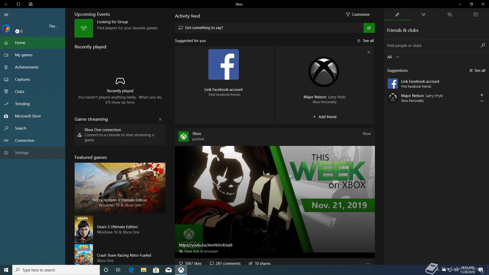489x275 pixels.
Task: Open the more options ellipsis on the post
Action: coord(368,264)
